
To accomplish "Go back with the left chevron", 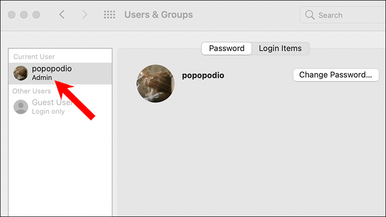I will pyautogui.click(x=62, y=14).
